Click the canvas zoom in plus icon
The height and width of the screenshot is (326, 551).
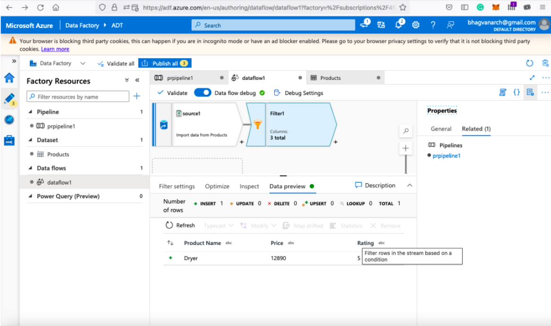pyautogui.click(x=406, y=148)
